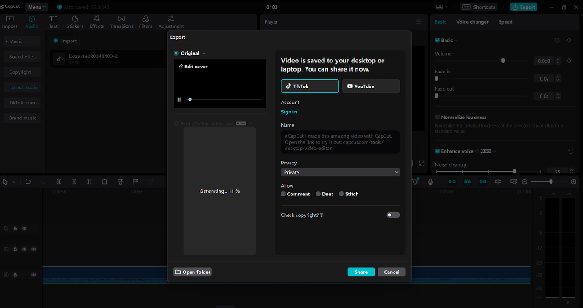Viewport: 583px width, 308px height.
Task: Enable the Stitch checkbox
Action: (342, 194)
